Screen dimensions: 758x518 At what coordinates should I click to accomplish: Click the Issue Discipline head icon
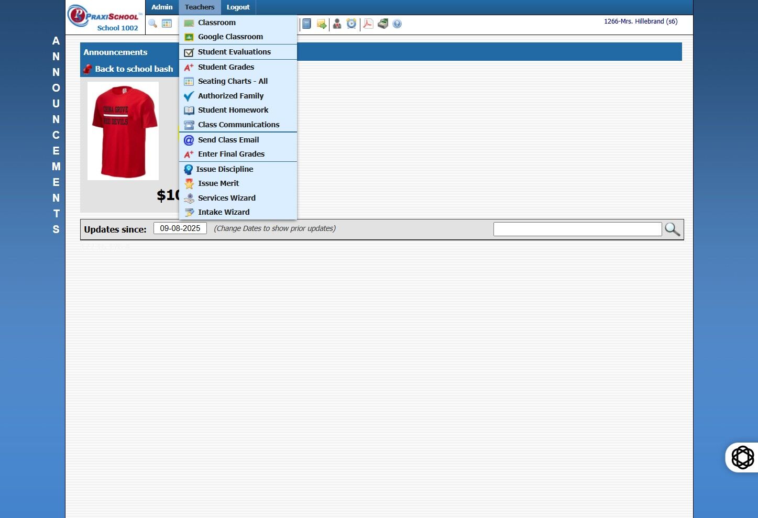(x=189, y=170)
